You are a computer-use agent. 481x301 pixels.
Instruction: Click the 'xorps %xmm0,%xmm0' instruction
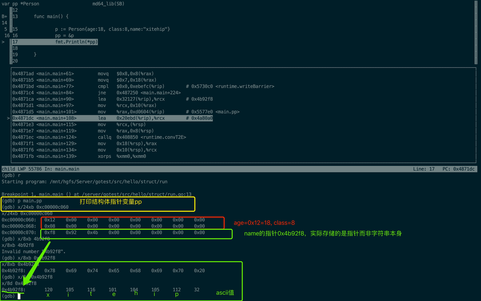(122, 156)
